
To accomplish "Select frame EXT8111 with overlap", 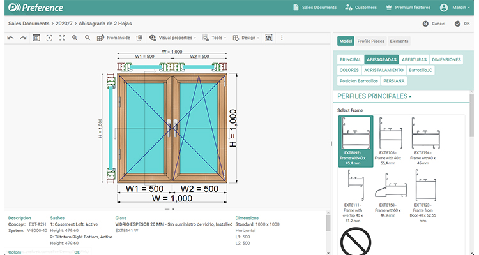I will (353, 196).
